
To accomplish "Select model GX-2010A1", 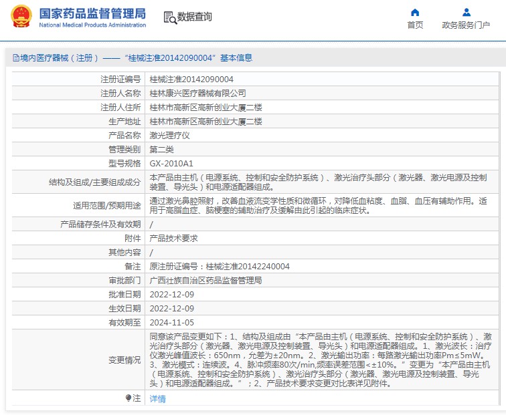I will tap(171, 164).
